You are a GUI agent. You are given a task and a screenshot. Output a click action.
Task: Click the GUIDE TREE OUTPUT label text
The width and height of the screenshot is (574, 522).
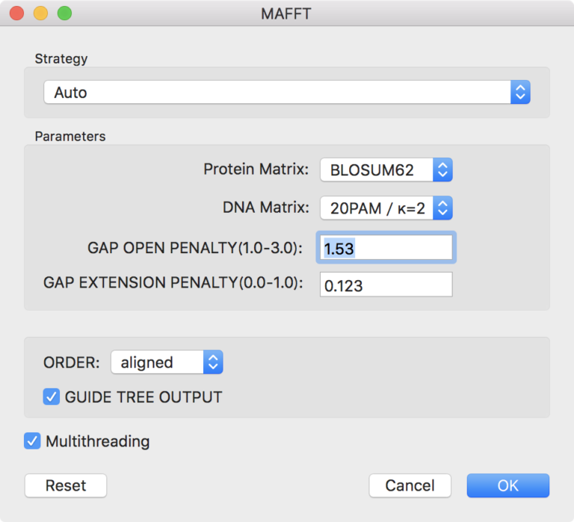point(143,397)
